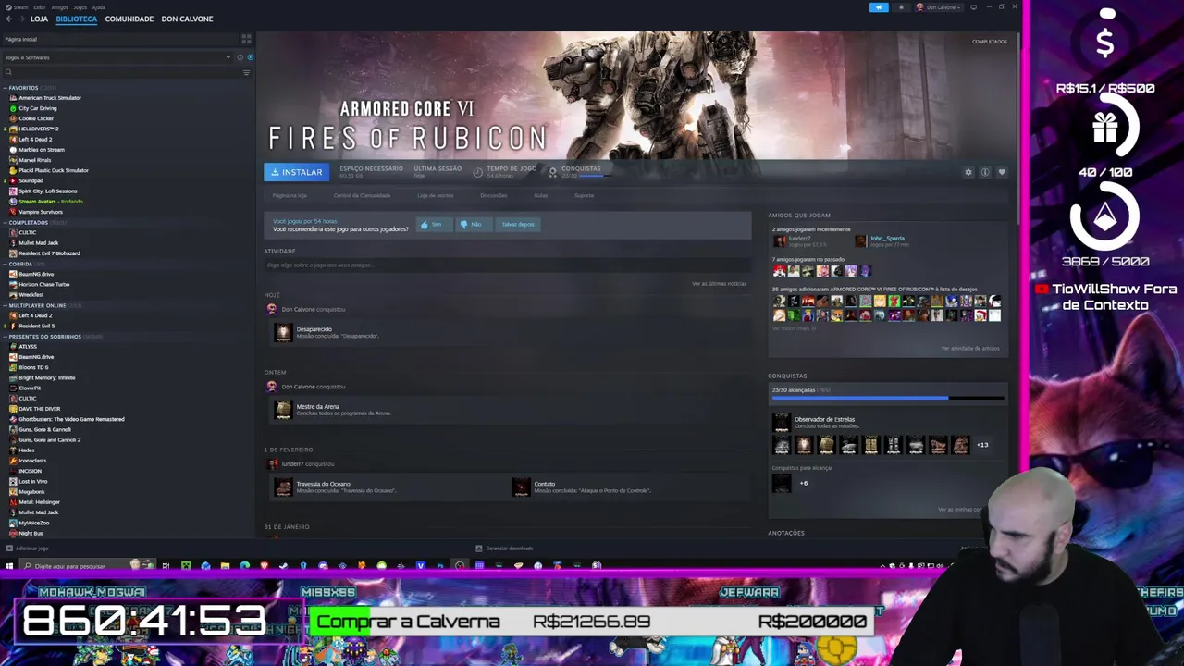Click Vampire Survivors game icon
This screenshot has width=1184, height=666.
tap(13, 212)
